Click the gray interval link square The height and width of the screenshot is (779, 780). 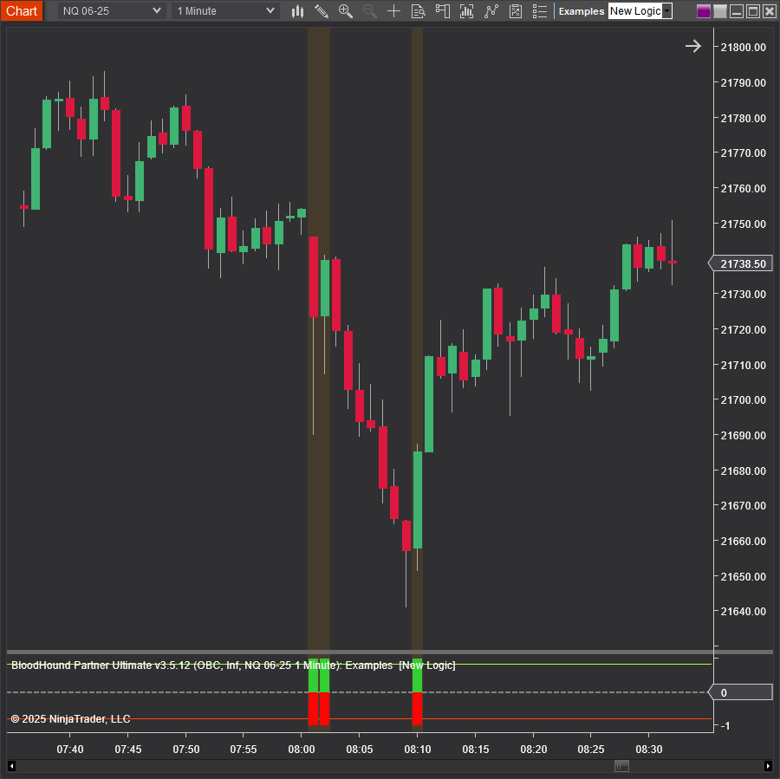click(x=720, y=11)
